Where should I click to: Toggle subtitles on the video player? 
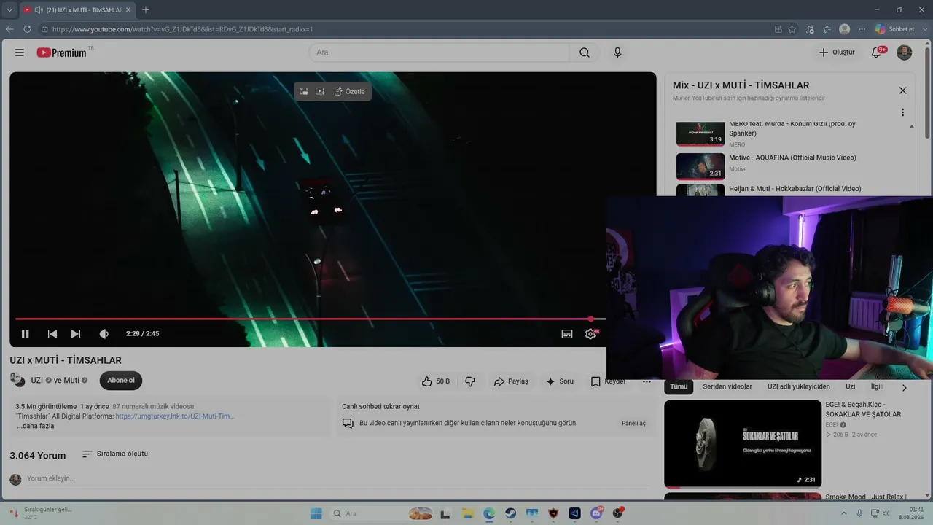[x=567, y=334]
